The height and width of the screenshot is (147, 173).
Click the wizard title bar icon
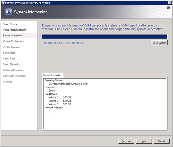coord(3,3)
